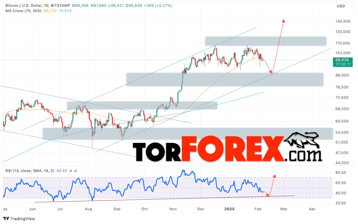
Task: Click the red arrowhead pointing toward 130,000
Action: click(283, 21)
